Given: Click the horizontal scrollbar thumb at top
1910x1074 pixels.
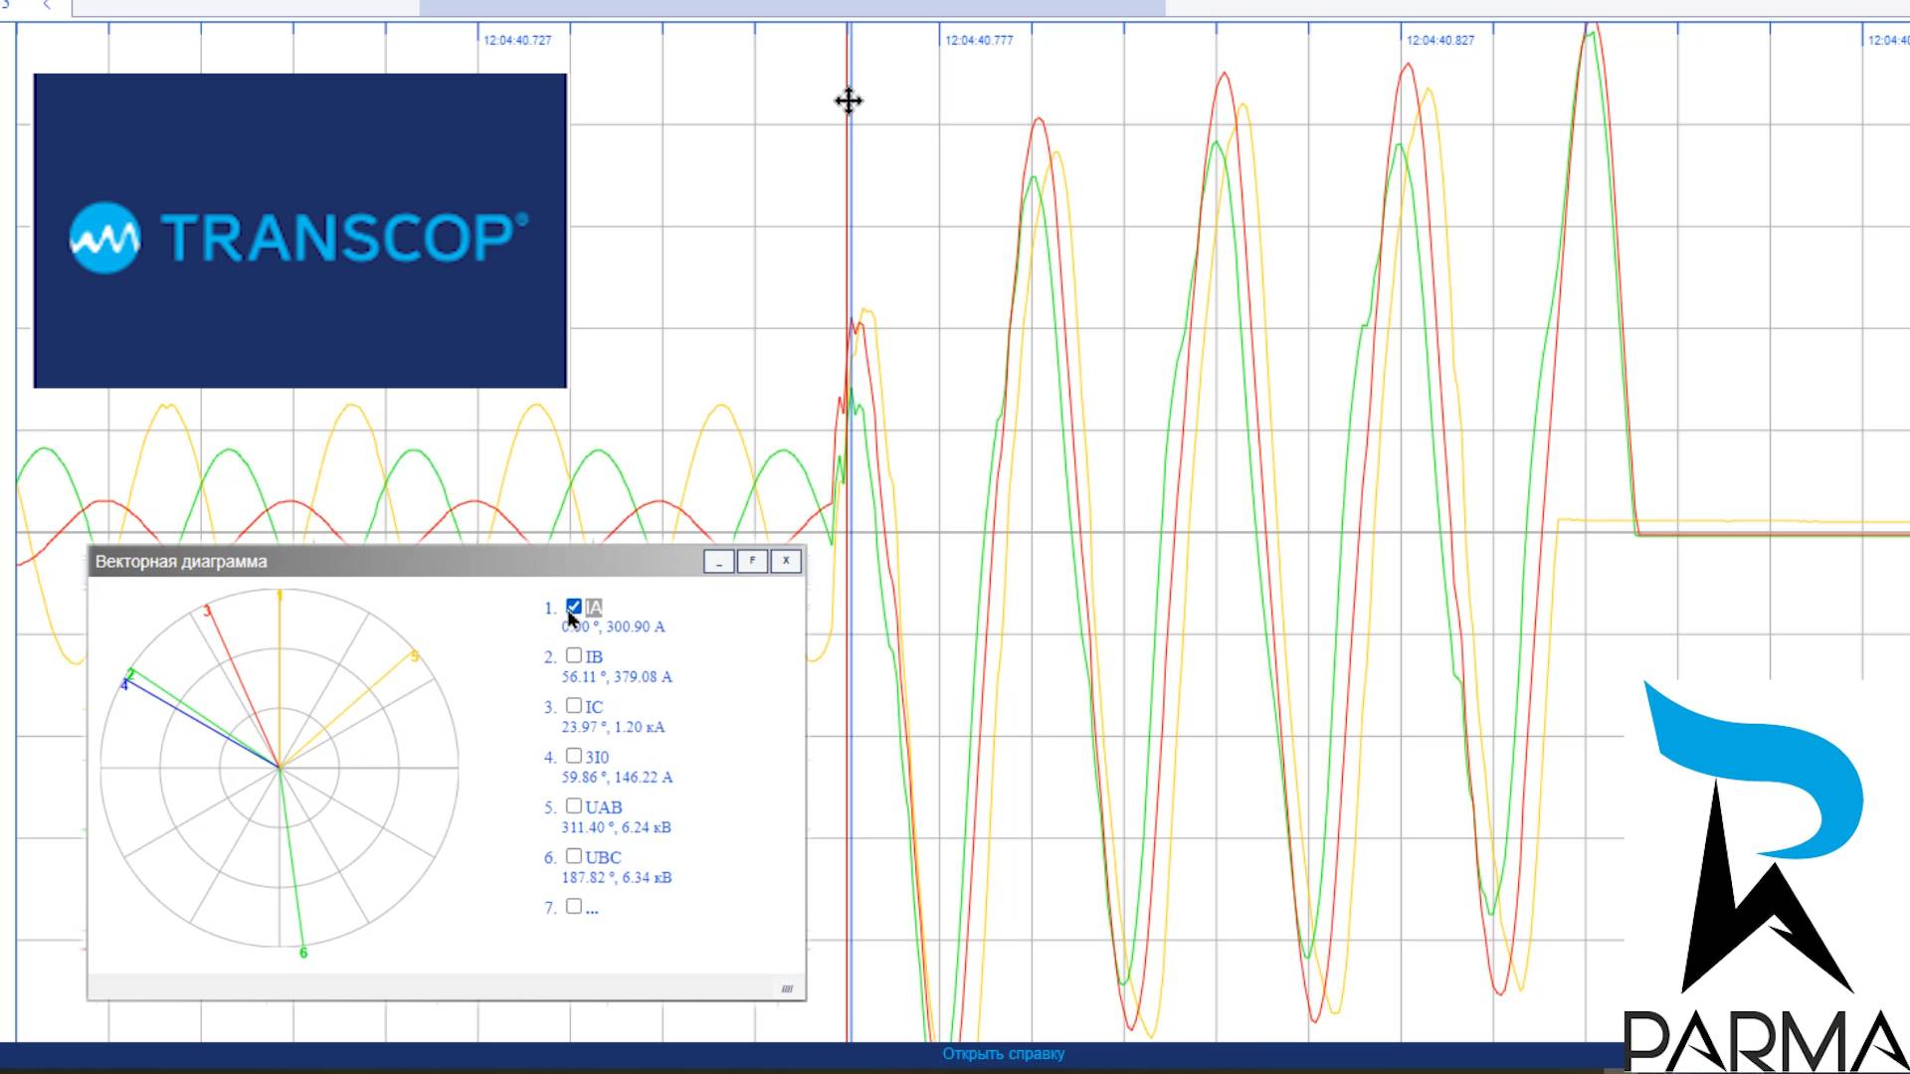Looking at the screenshot, I should [791, 8].
